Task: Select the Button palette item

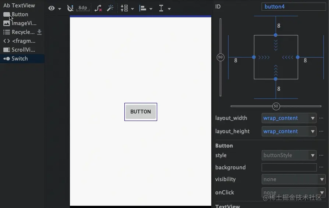Action: [x=16, y=14]
